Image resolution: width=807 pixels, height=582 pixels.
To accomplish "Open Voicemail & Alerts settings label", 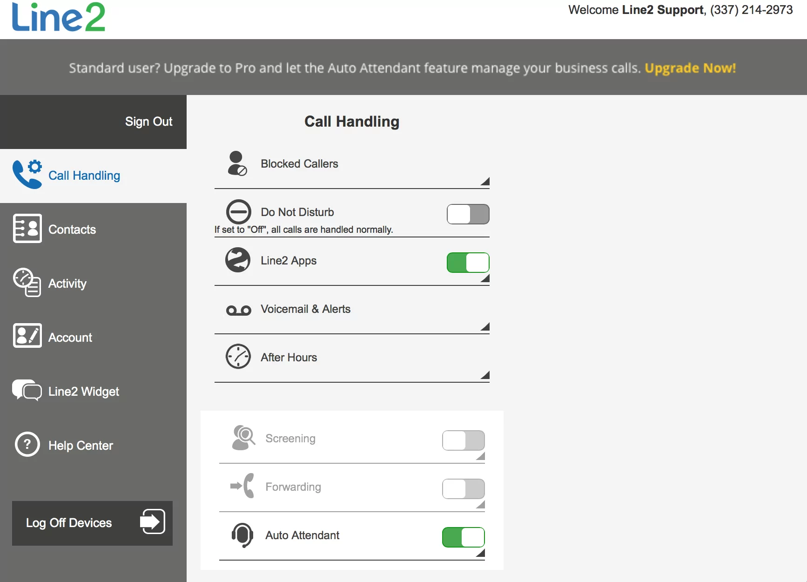I will (x=305, y=309).
